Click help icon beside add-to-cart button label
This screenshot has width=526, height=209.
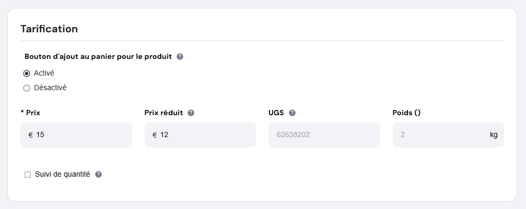click(x=180, y=57)
